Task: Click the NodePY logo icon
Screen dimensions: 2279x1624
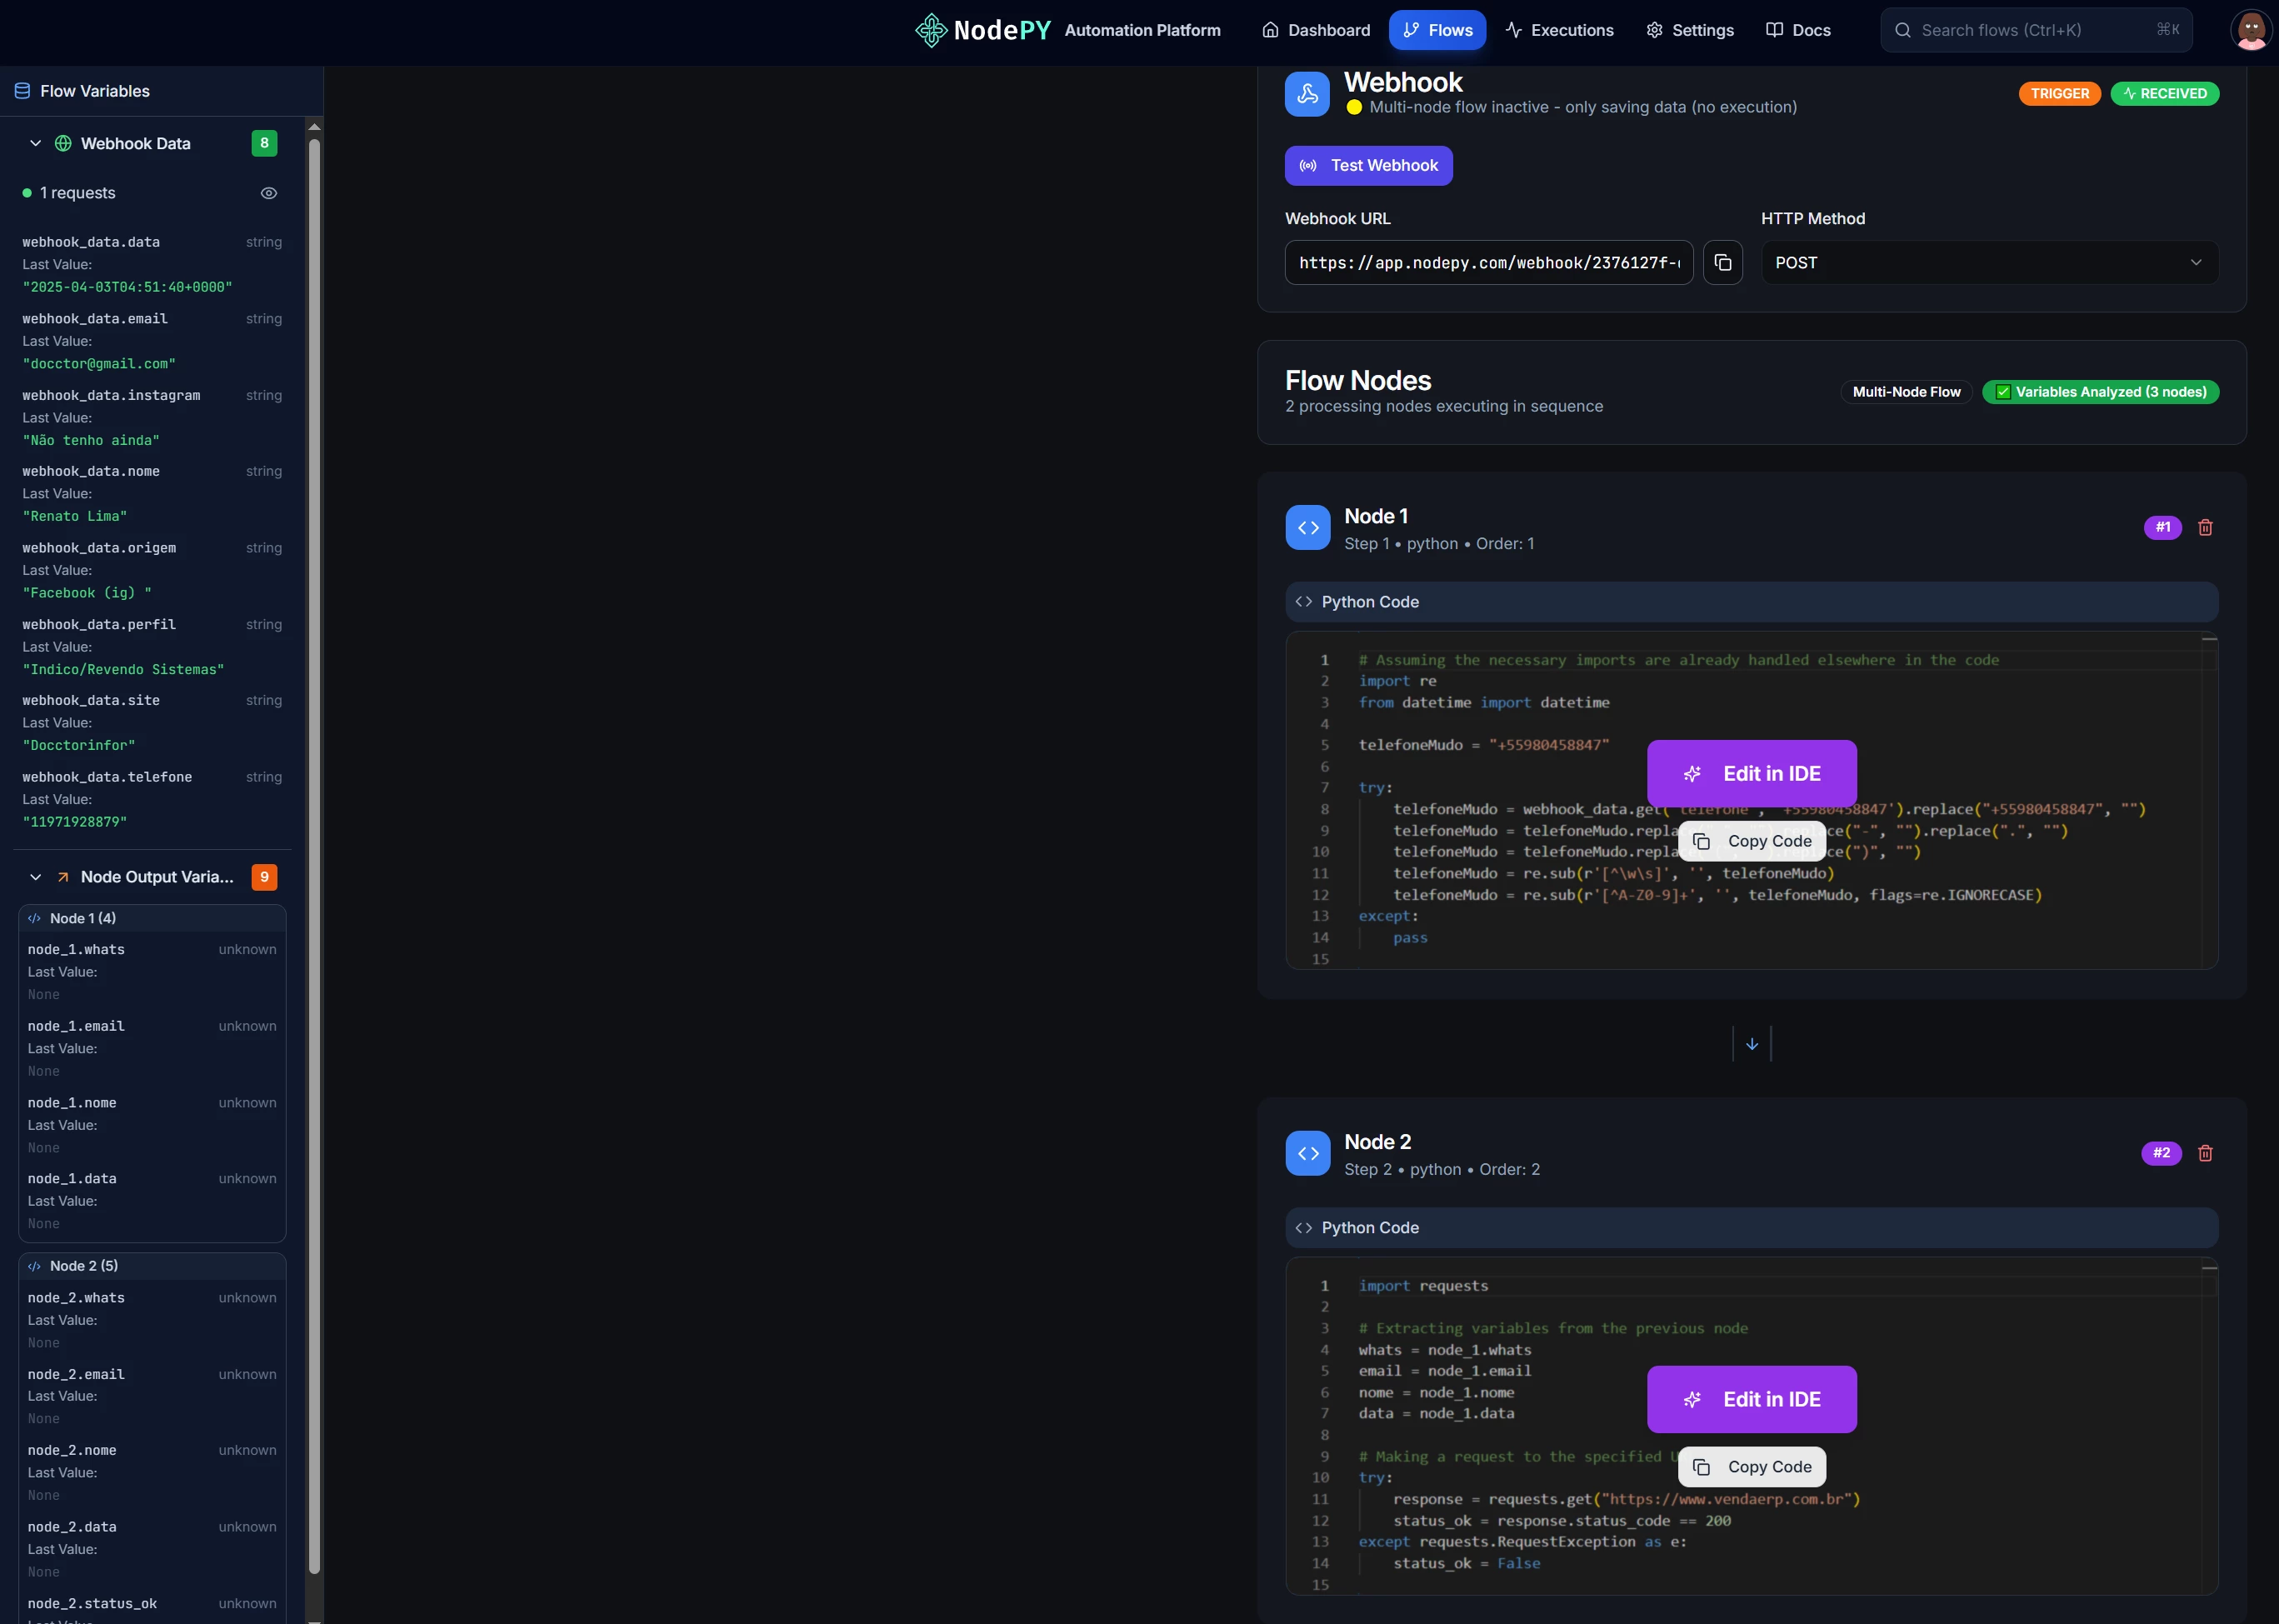Action: [931, 30]
